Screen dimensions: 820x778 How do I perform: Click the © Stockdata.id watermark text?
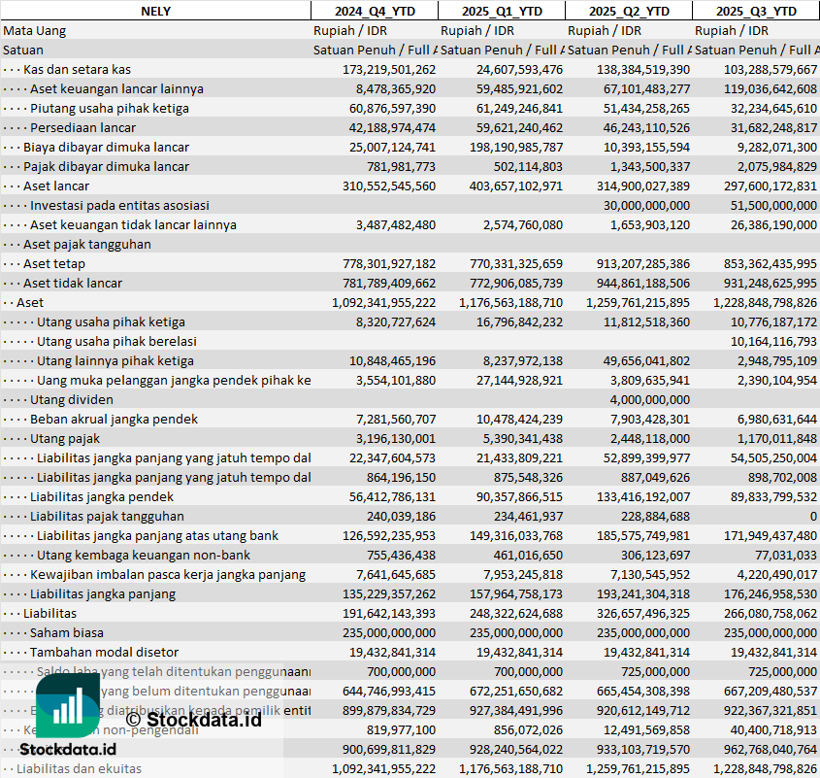pos(193,719)
